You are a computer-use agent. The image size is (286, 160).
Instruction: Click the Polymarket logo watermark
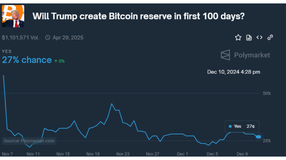click(x=245, y=55)
